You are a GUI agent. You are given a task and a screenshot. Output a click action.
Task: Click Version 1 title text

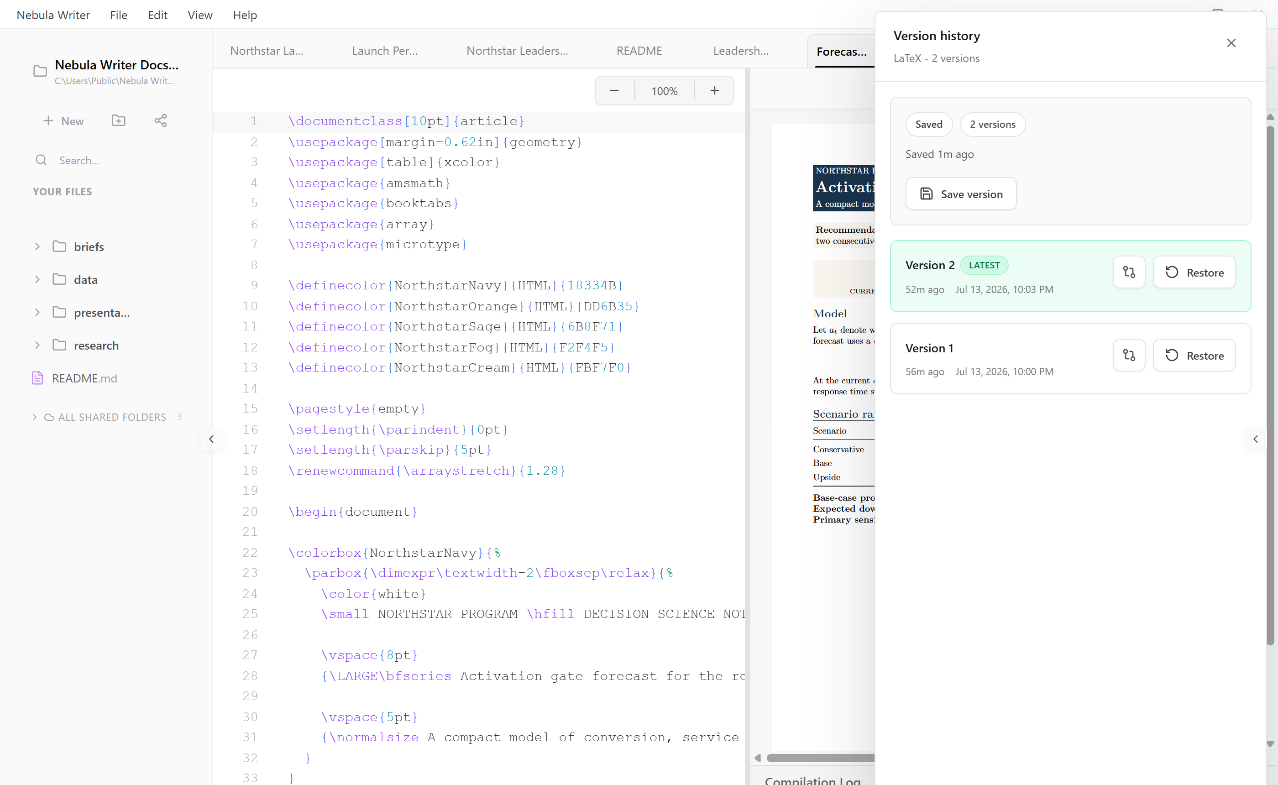[x=929, y=348]
